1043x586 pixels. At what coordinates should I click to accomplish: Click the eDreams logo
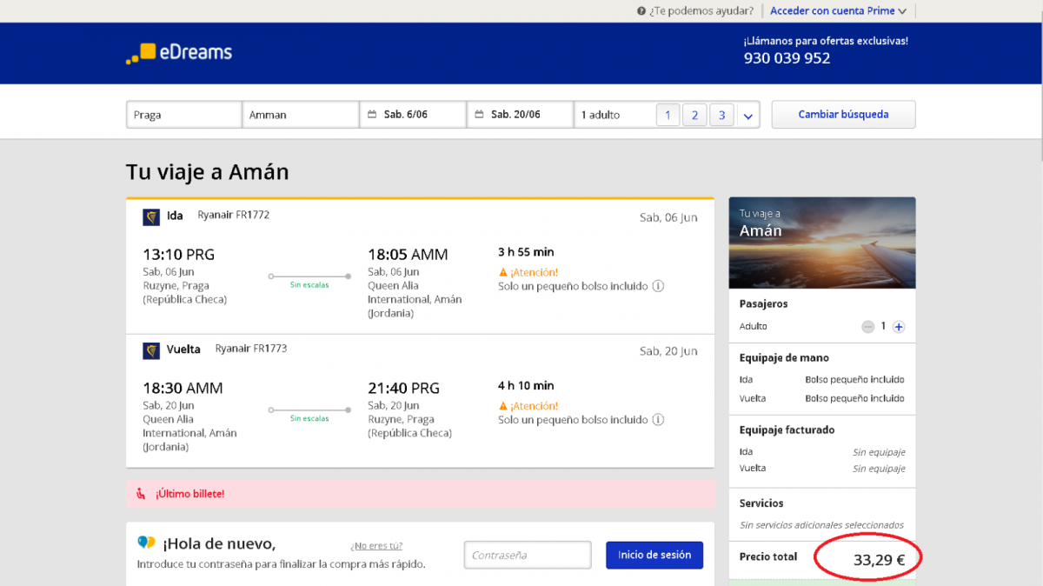[179, 52]
